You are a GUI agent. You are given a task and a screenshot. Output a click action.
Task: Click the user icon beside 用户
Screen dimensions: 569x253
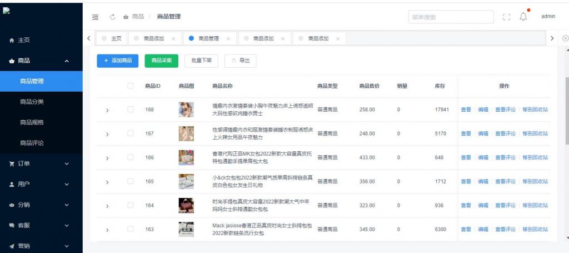point(12,185)
